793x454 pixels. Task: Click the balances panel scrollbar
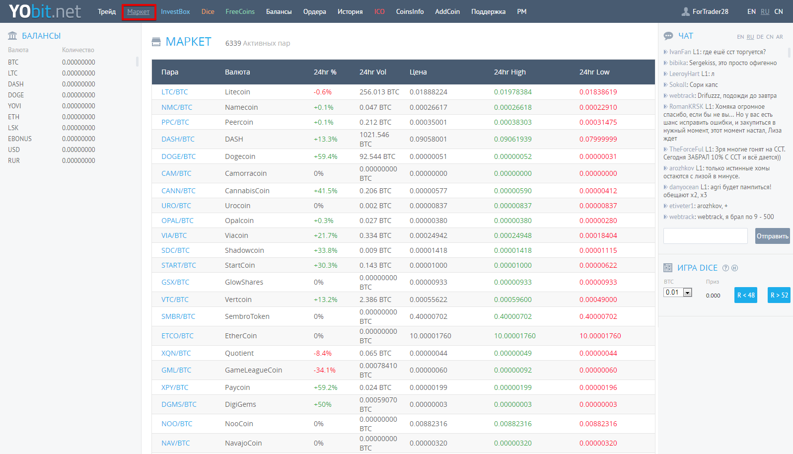(137, 62)
